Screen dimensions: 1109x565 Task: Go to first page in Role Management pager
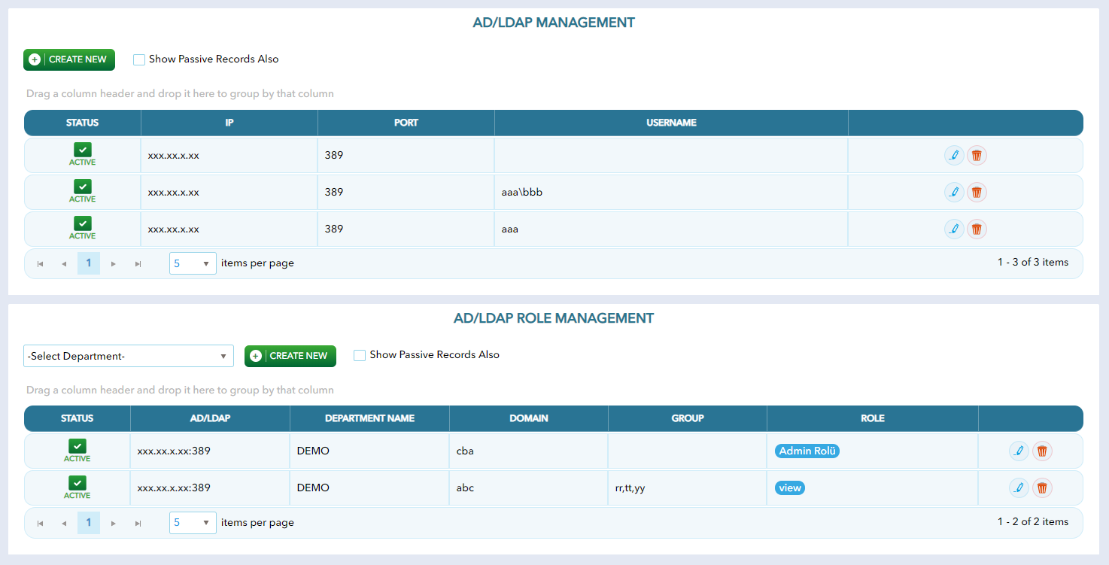point(40,523)
